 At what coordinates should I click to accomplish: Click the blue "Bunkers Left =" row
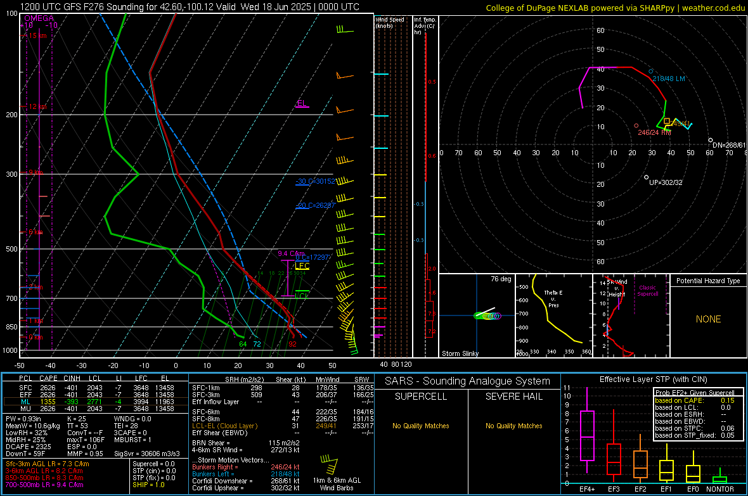tap(246, 474)
